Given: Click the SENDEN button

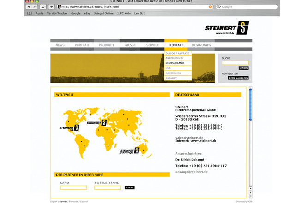Looking at the screenshot, I should [x=243, y=68].
